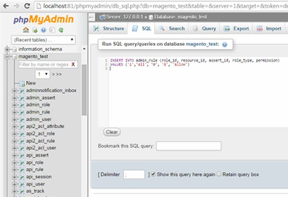Click the browser address bar URL
The height and width of the screenshot is (197, 288).
(165, 6)
